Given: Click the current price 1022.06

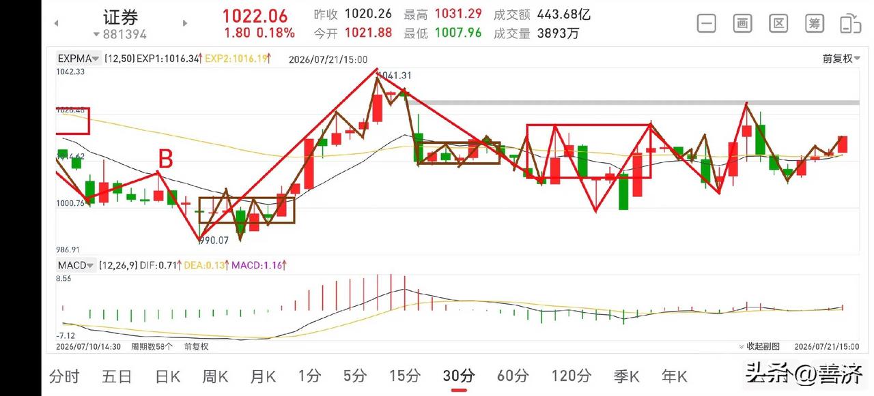Looking at the screenshot, I should pyautogui.click(x=255, y=16).
